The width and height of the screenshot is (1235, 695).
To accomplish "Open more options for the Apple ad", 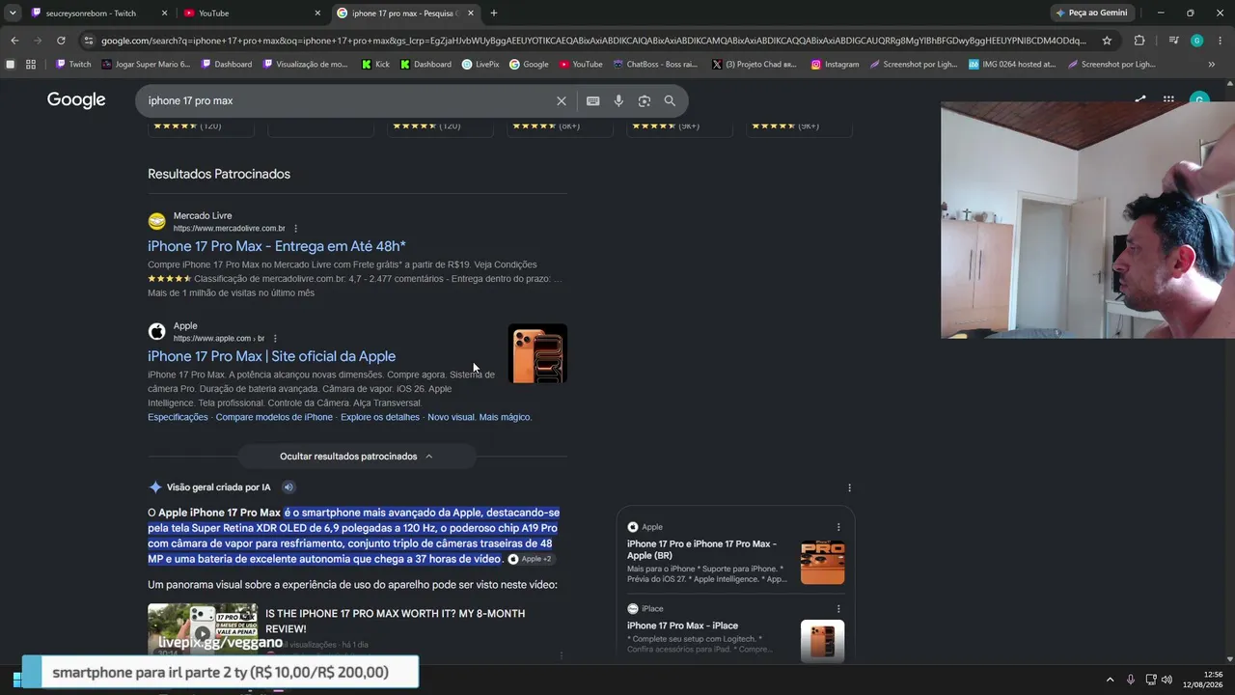I will pos(275,339).
